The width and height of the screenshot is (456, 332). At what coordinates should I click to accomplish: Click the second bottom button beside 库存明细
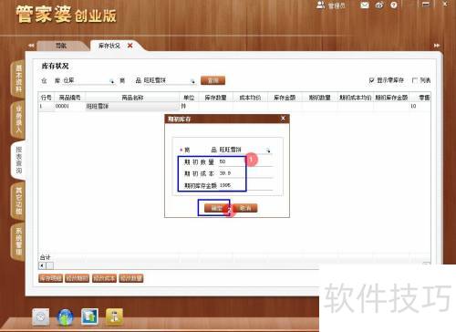click(x=78, y=278)
